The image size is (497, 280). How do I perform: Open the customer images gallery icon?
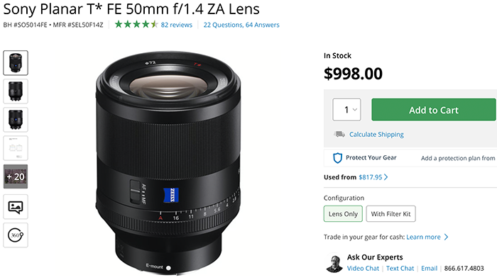16,207
